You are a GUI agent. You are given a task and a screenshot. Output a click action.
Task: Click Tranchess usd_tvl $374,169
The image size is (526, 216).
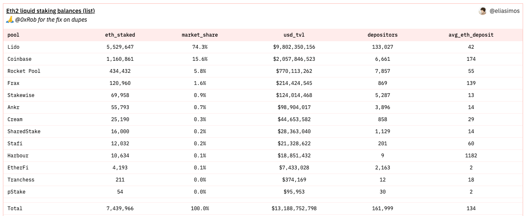tap(294, 180)
